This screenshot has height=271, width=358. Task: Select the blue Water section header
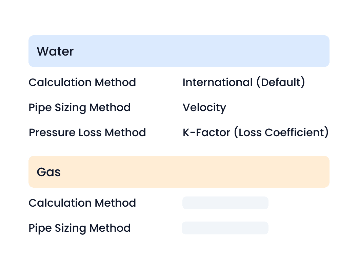[179, 51]
